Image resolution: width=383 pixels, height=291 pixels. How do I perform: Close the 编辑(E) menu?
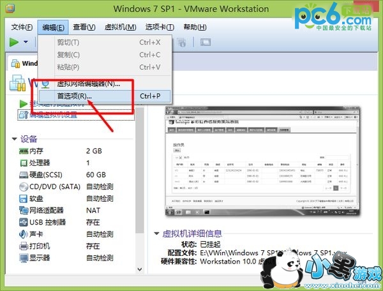53,27
